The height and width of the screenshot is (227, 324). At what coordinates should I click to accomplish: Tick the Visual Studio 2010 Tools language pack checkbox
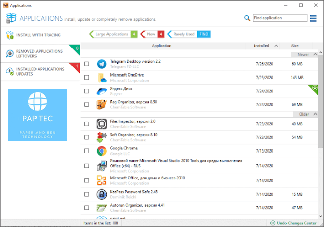(87, 166)
